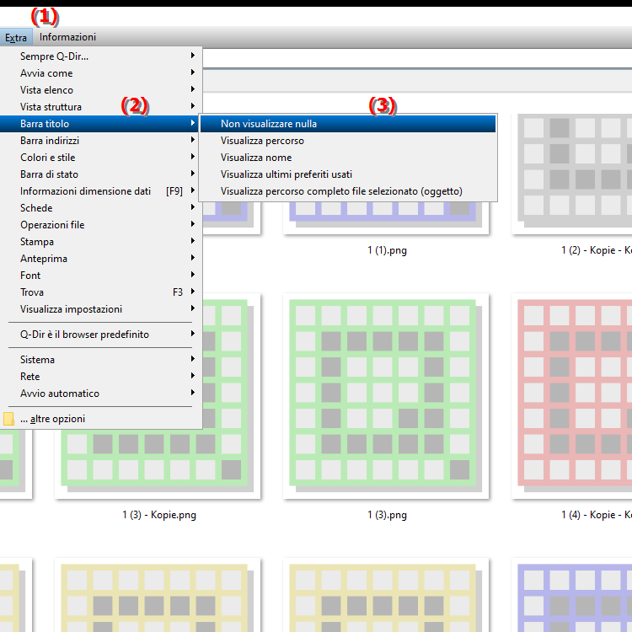Open the Avvio automatico submenu
Image resolution: width=632 pixels, height=632 pixels.
[100, 394]
